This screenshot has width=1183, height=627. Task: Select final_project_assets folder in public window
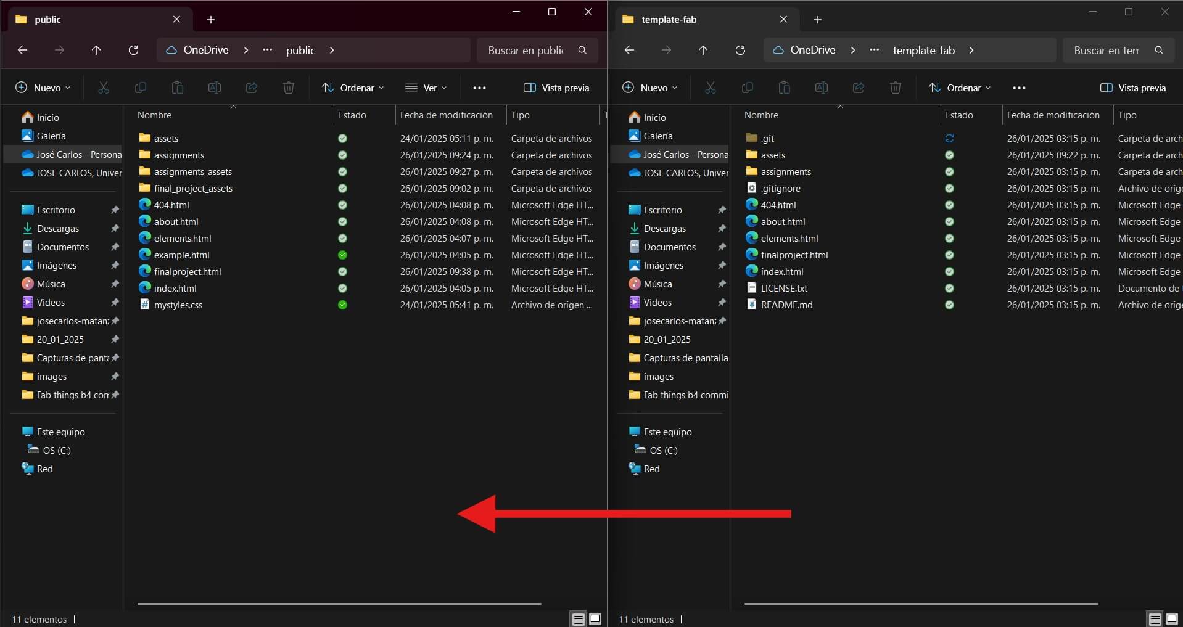[x=193, y=188]
